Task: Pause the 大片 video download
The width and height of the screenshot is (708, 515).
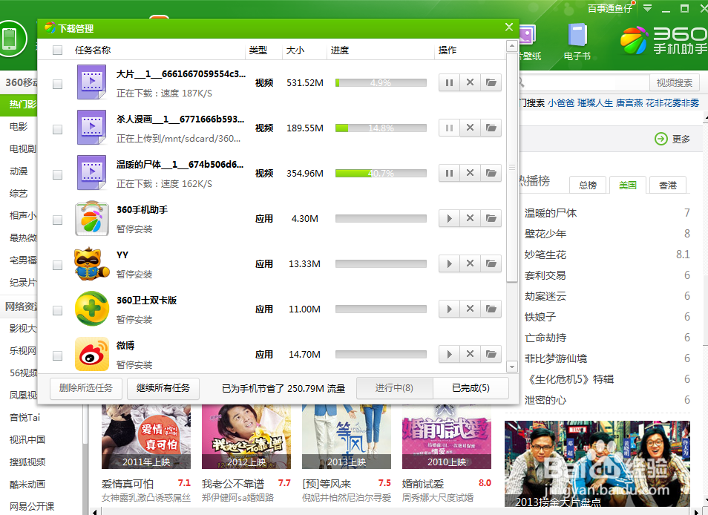Action: coord(449,82)
